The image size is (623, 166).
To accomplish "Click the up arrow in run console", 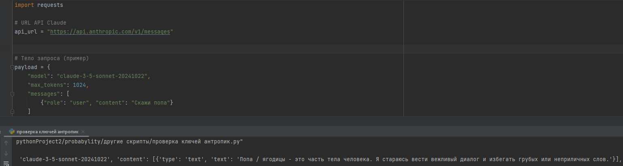I will pos(6,143).
